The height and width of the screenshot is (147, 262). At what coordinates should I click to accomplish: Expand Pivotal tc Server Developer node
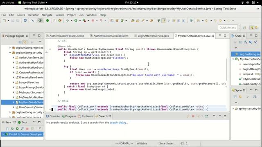3,134
